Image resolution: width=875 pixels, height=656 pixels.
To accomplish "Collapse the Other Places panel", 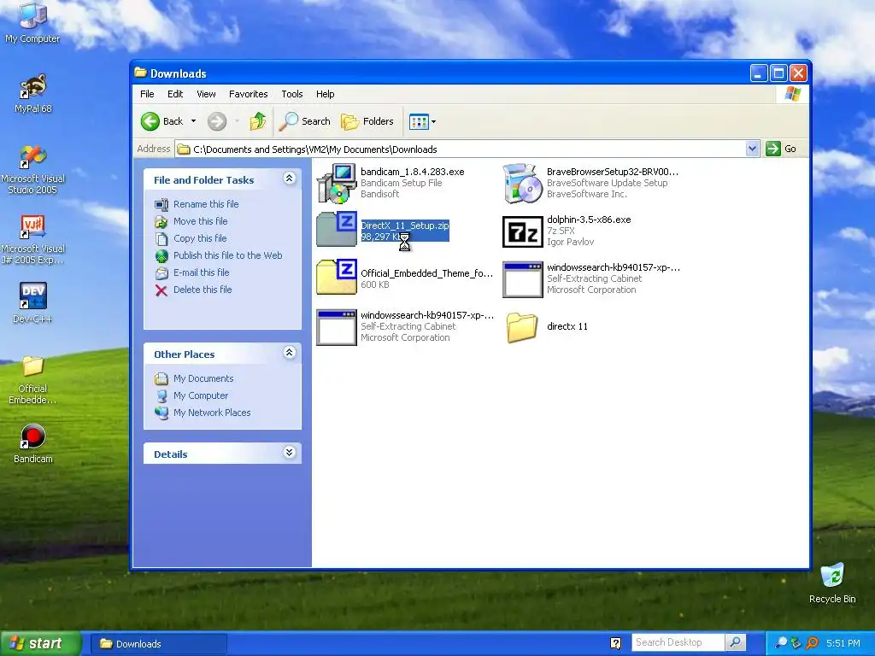I will tap(289, 353).
